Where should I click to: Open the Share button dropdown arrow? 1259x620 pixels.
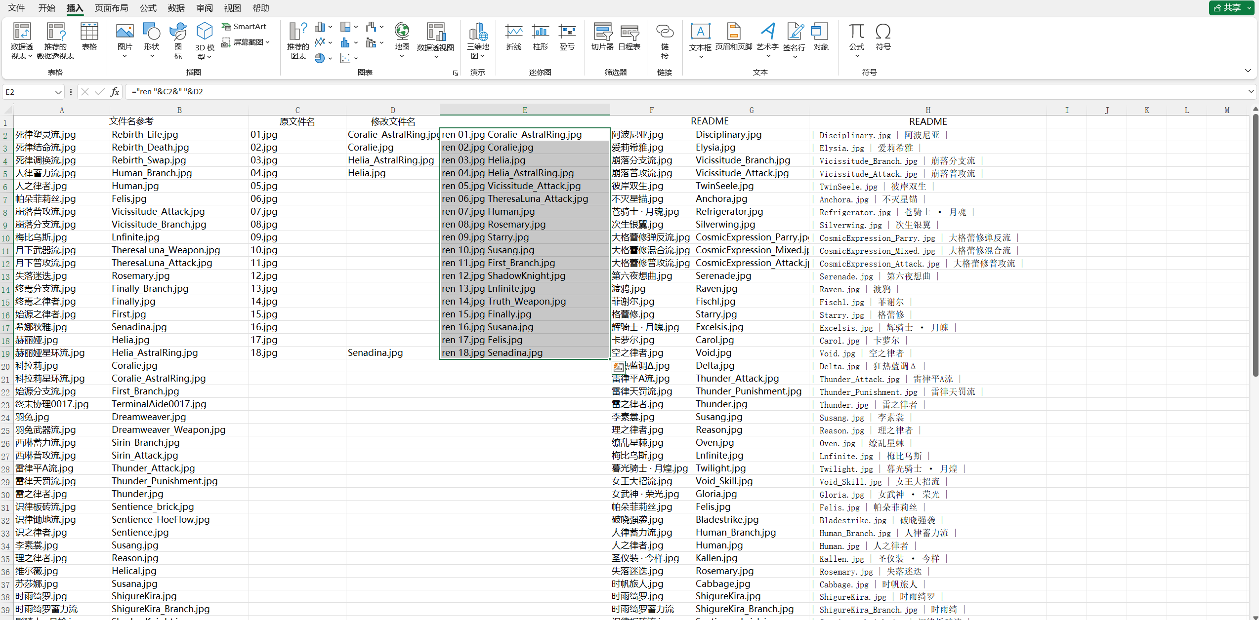(1249, 8)
